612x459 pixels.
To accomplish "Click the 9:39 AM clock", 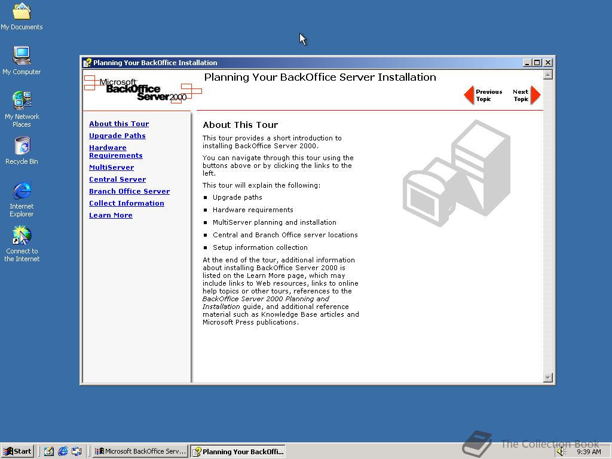I will point(589,452).
